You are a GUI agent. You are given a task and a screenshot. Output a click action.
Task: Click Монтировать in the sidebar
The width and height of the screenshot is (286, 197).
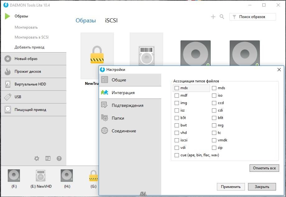click(x=26, y=27)
